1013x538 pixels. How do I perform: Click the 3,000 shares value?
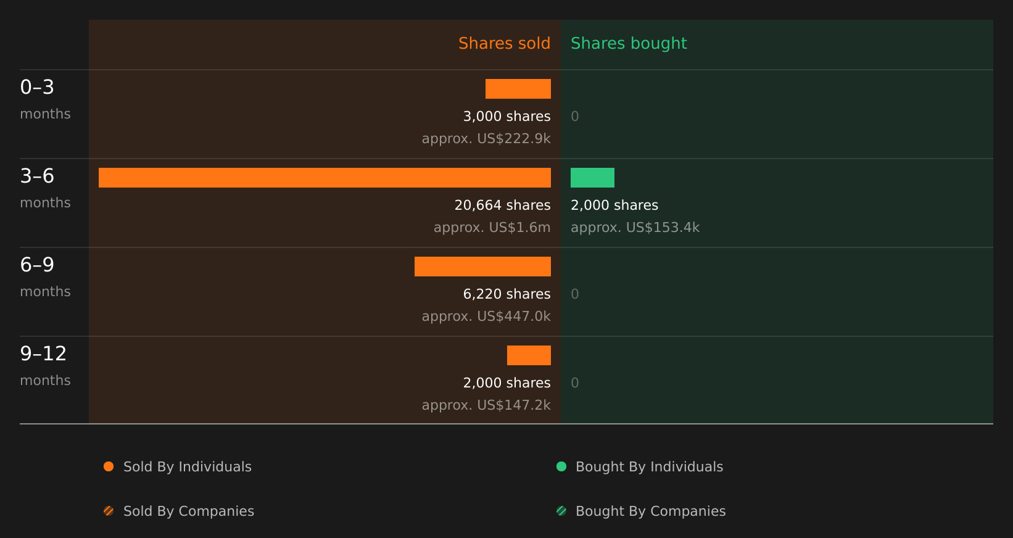pyautogui.click(x=506, y=117)
